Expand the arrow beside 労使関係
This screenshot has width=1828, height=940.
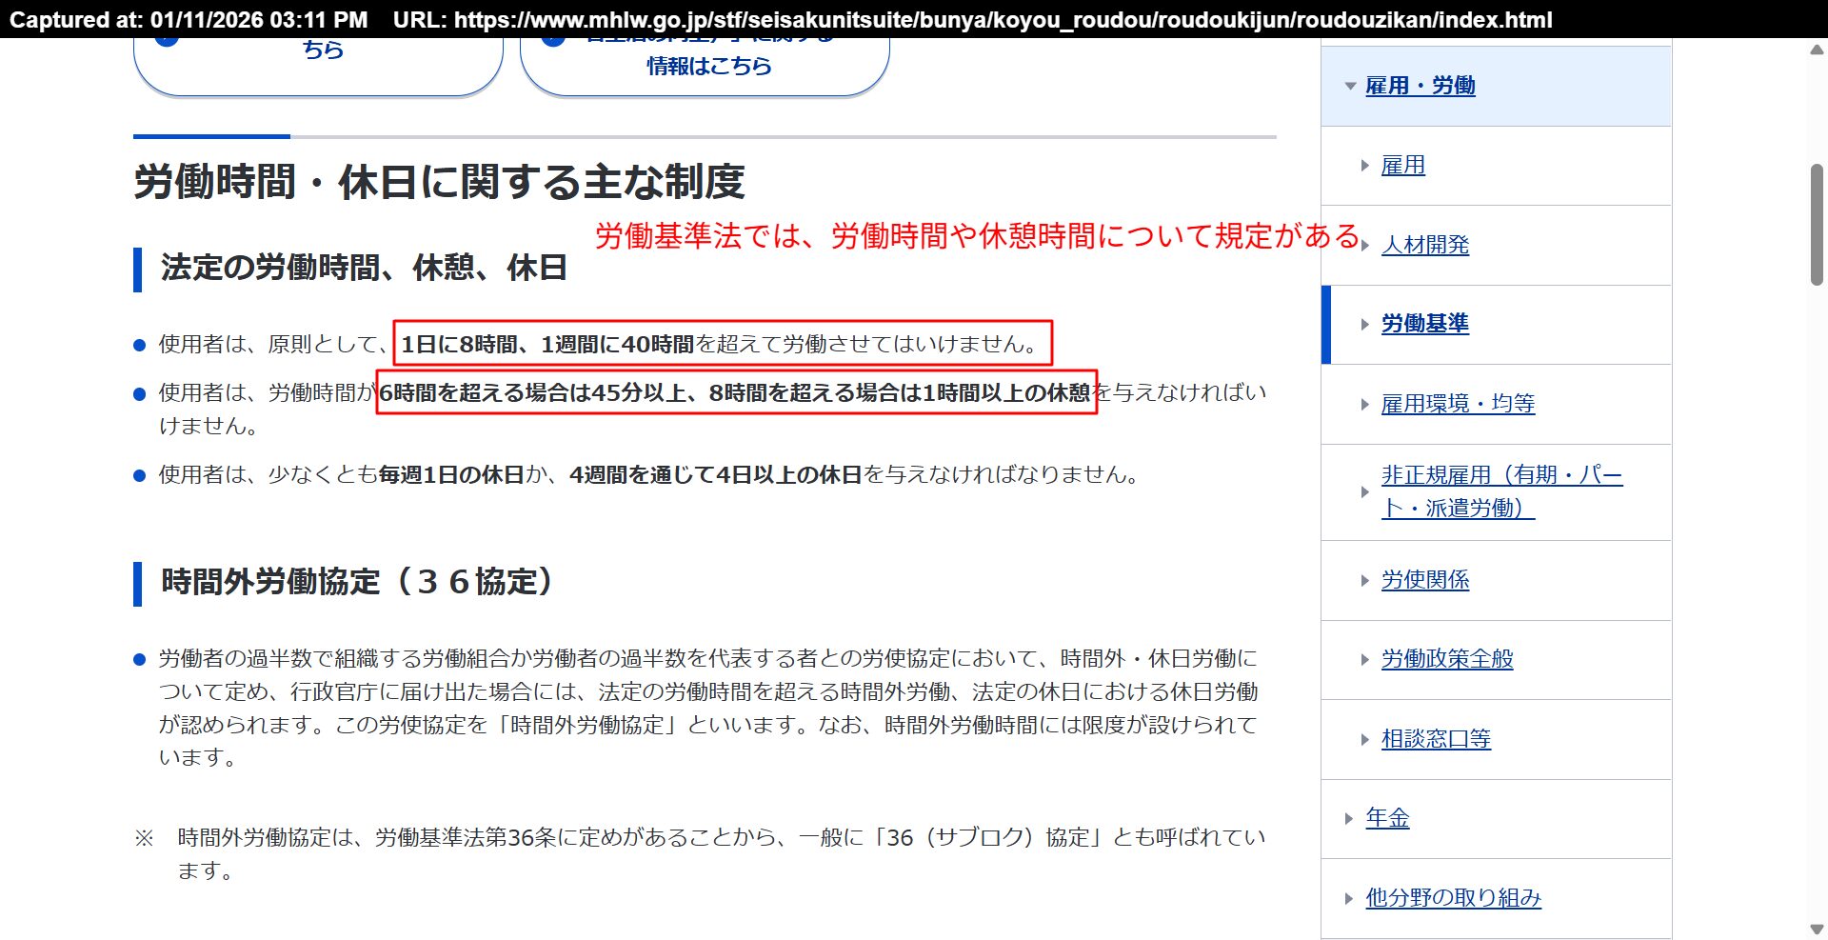click(1365, 580)
